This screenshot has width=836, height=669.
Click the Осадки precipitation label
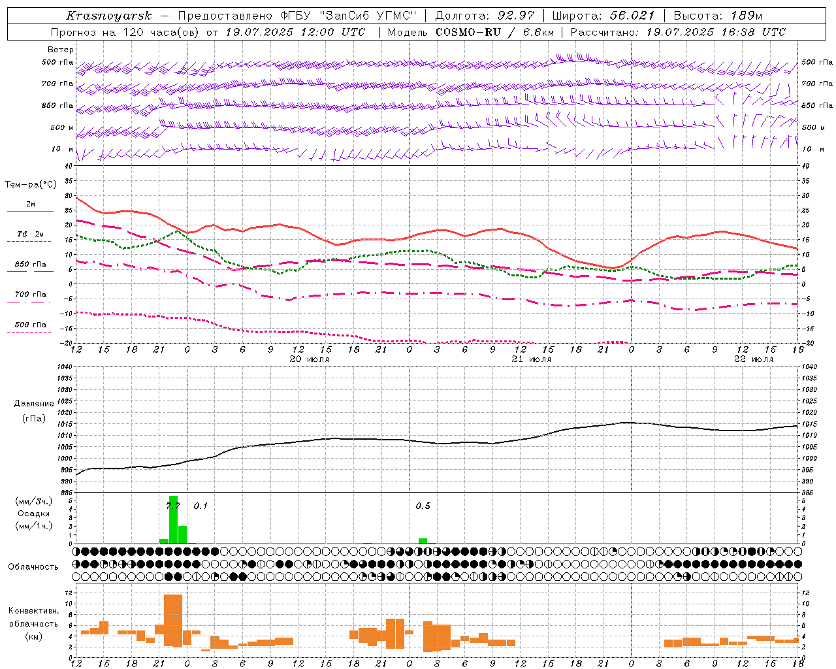[x=33, y=514]
